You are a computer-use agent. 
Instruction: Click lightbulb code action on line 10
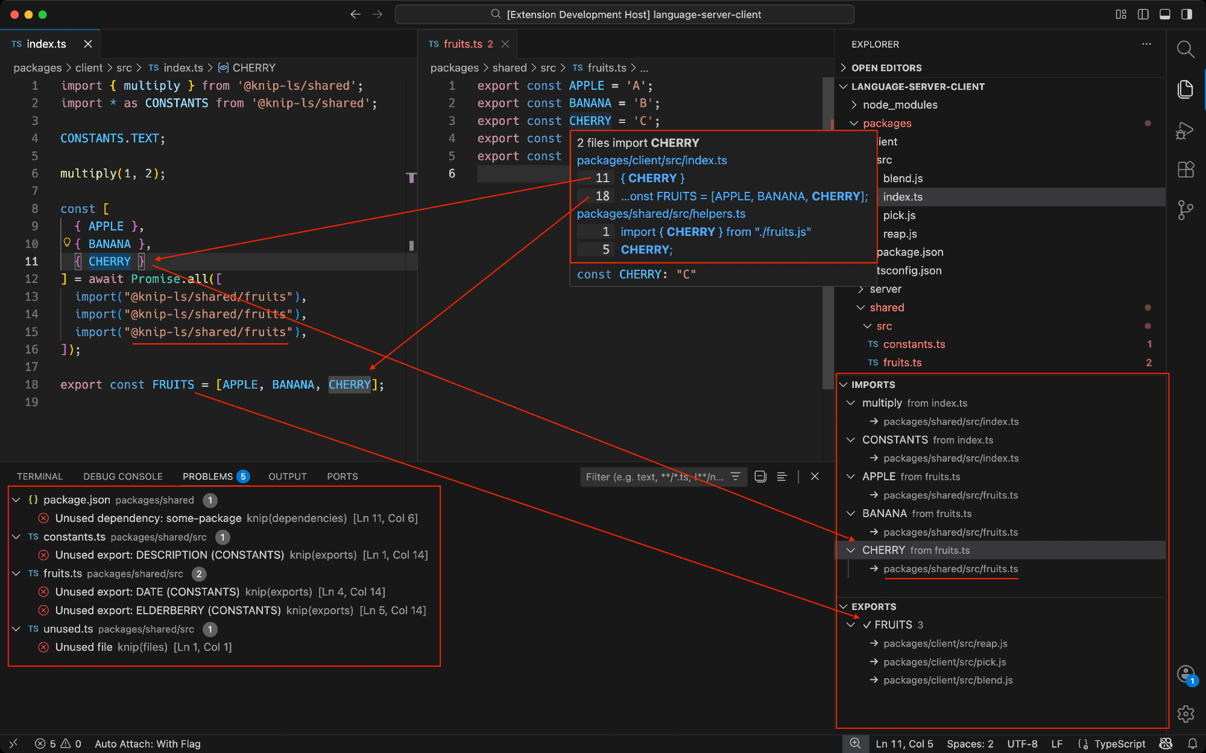pyautogui.click(x=67, y=243)
